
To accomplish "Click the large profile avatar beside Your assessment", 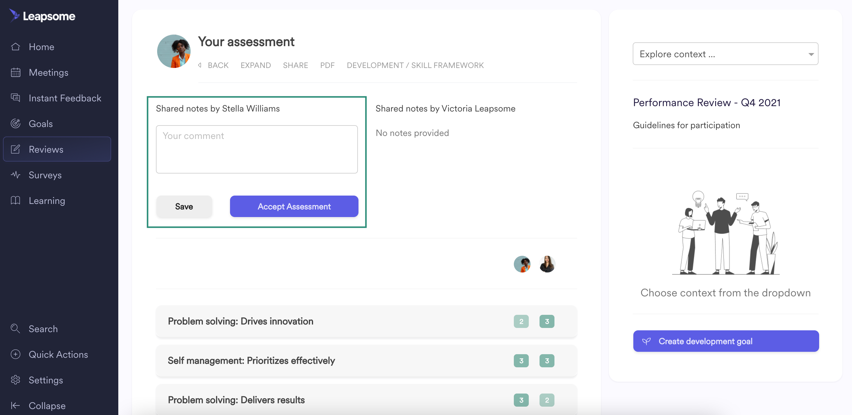I will (174, 51).
